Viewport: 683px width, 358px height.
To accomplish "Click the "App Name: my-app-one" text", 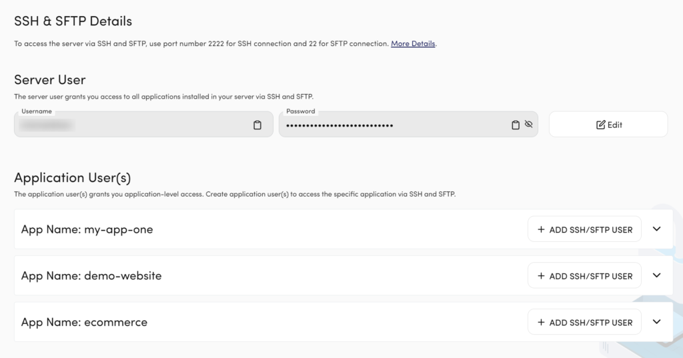I will click(x=87, y=229).
